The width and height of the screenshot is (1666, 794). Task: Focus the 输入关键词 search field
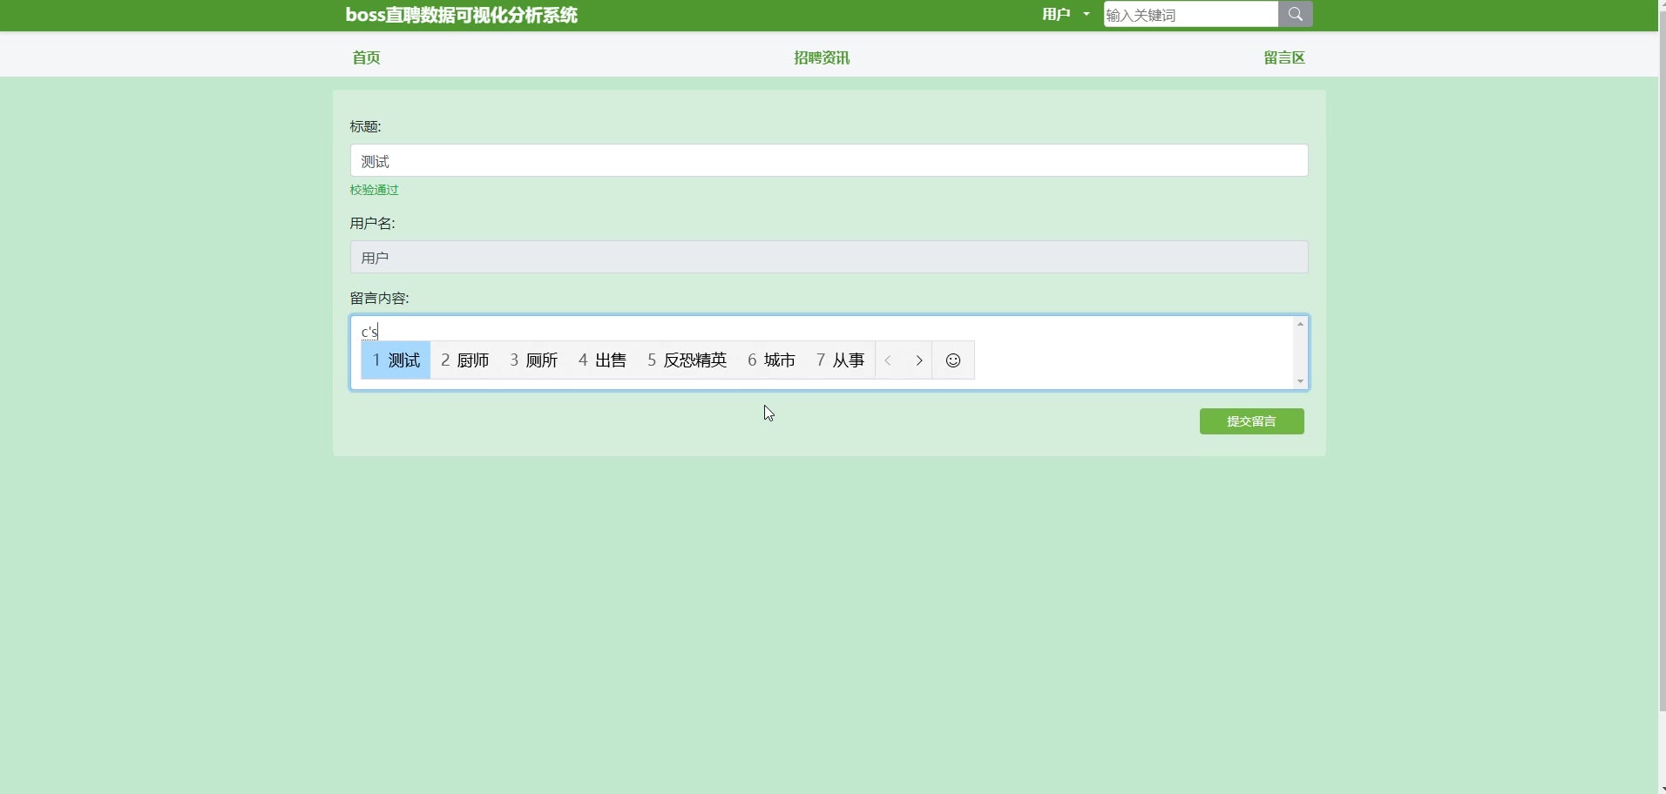pyautogui.click(x=1190, y=14)
